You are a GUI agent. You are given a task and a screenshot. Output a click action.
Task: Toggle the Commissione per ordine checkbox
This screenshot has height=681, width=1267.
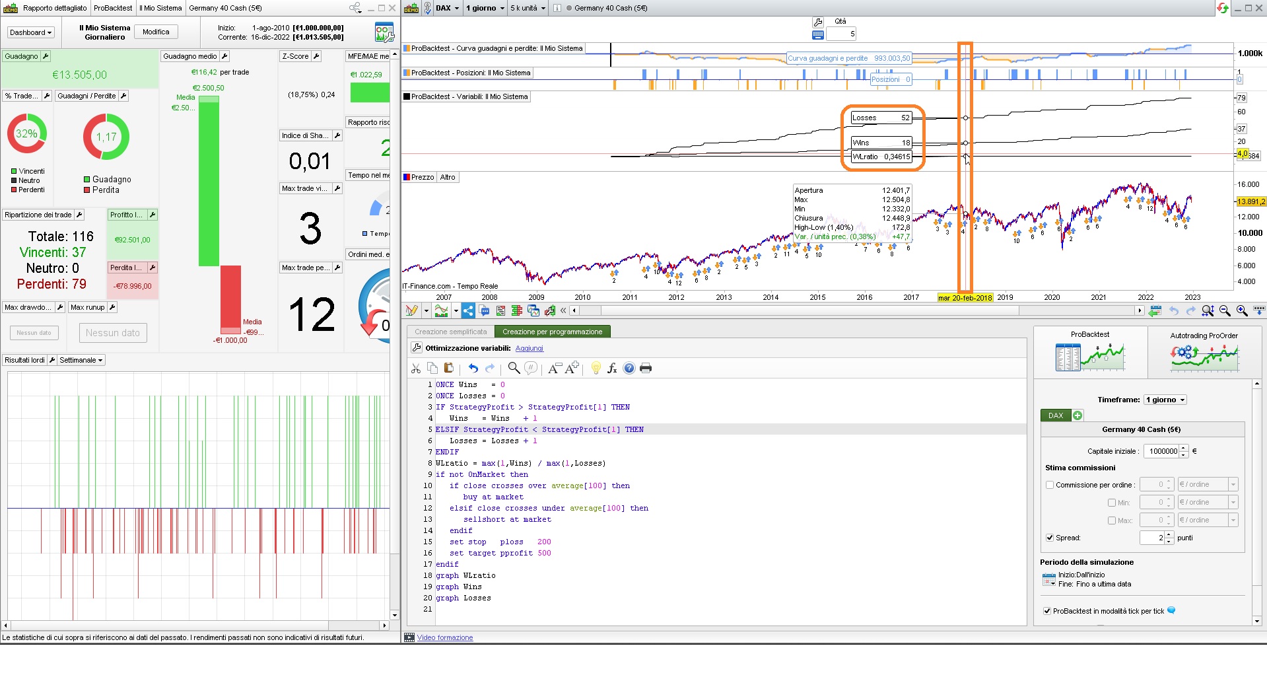tap(1050, 485)
